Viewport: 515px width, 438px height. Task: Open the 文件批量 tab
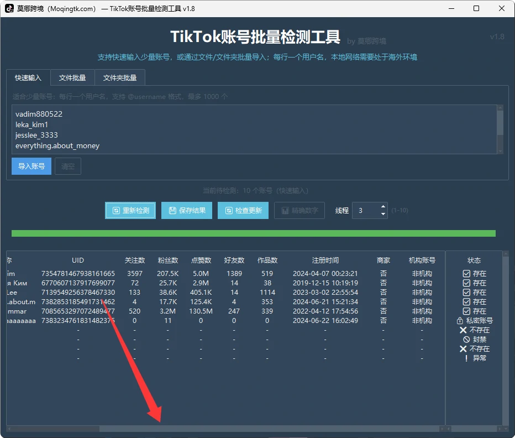point(72,77)
